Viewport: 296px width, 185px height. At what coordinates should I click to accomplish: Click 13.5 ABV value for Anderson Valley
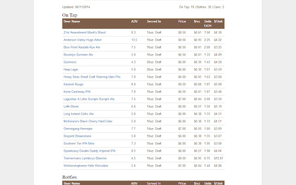tap(134, 40)
